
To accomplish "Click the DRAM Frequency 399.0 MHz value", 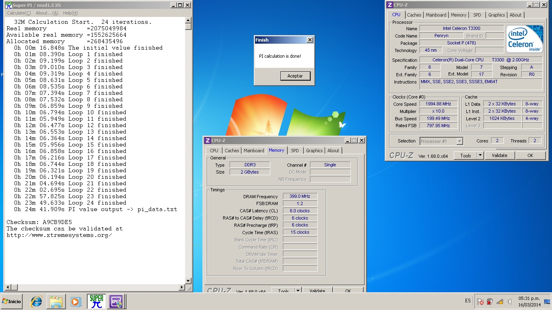I will pyautogui.click(x=300, y=196).
